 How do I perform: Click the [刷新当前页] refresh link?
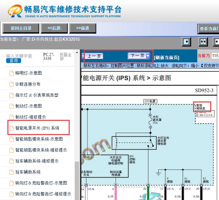167,58
